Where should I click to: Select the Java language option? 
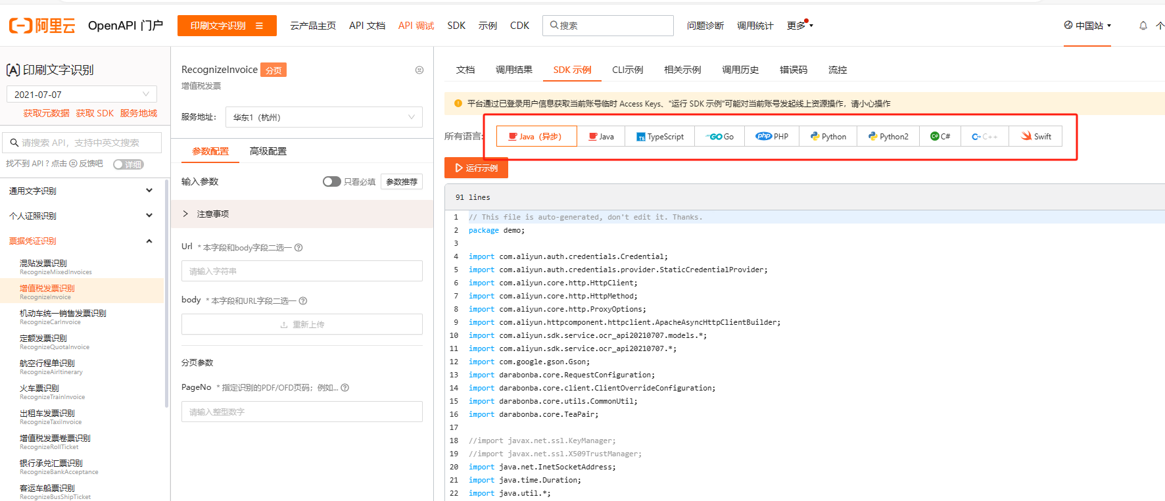(x=601, y=136)
